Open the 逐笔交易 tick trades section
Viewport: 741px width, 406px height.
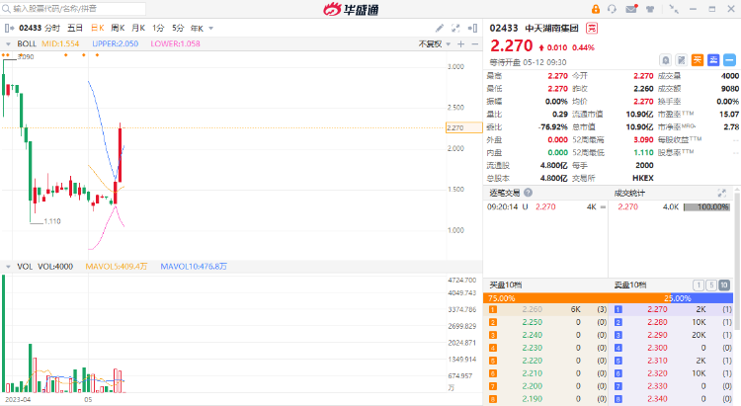tap(504, 193)
